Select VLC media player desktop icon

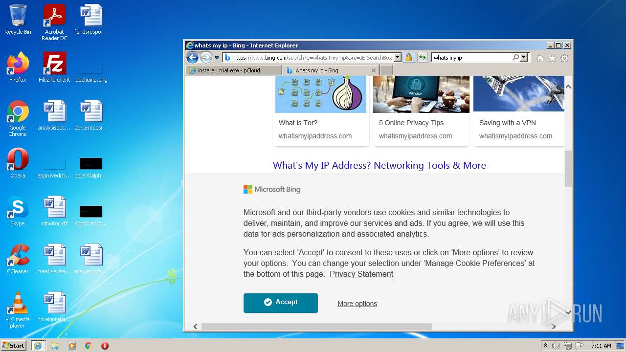click(x=18, y=310)
